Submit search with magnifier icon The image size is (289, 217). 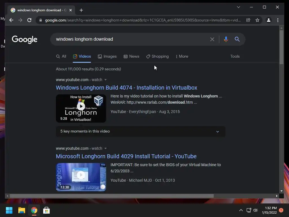pyautogui.click(x=237, y=39)
